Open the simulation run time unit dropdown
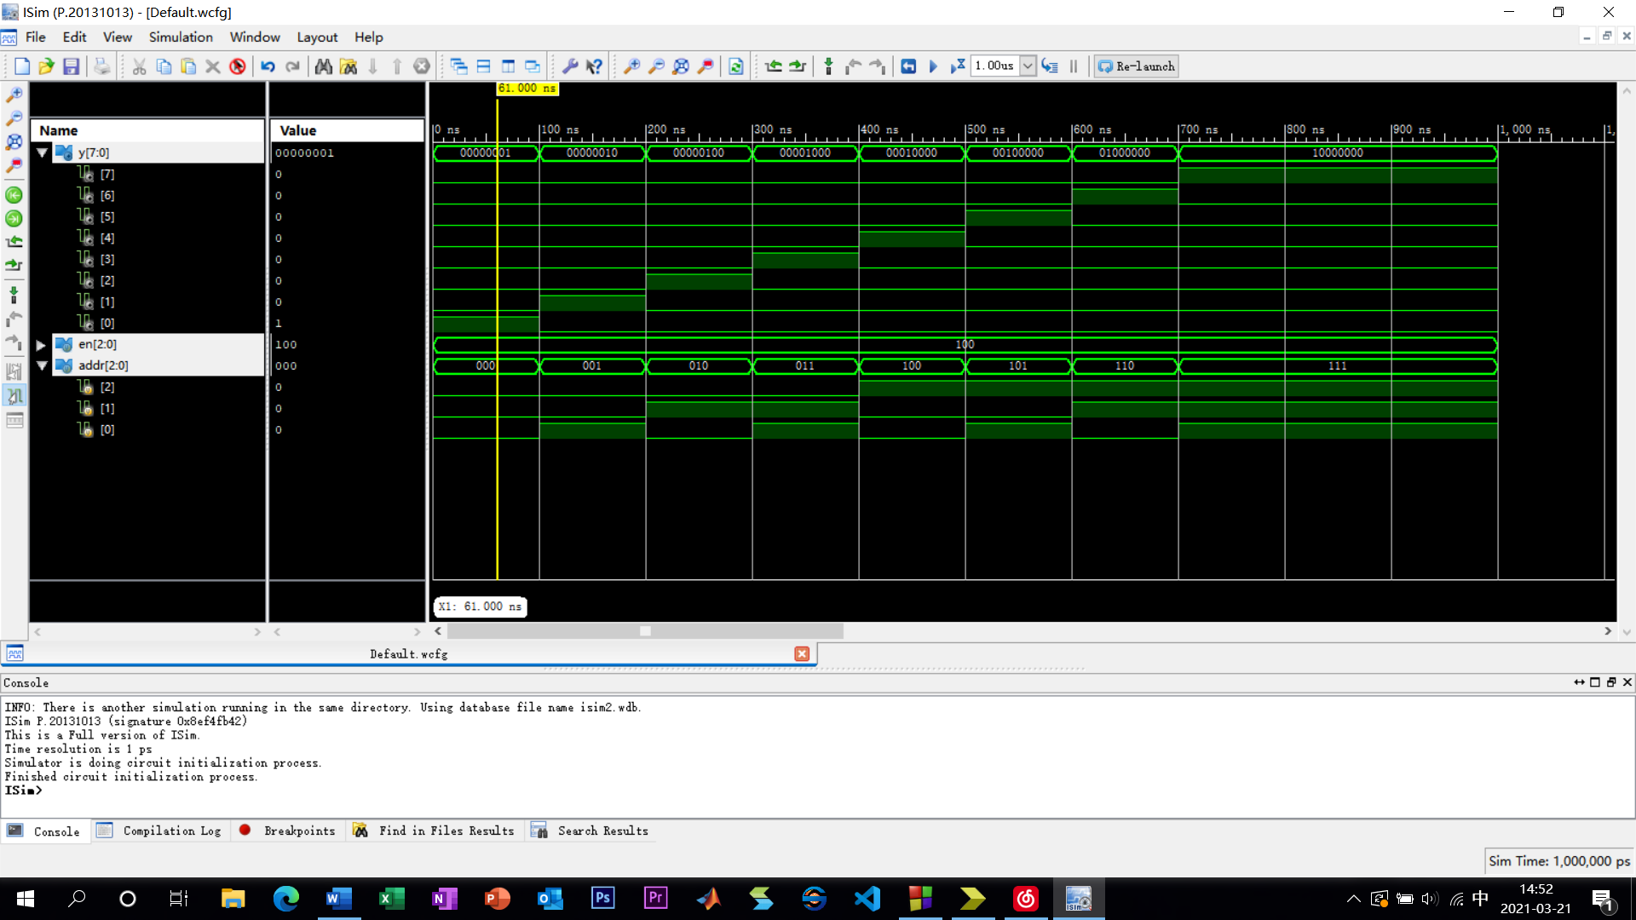1636x920 pixels. point(1028,66)
